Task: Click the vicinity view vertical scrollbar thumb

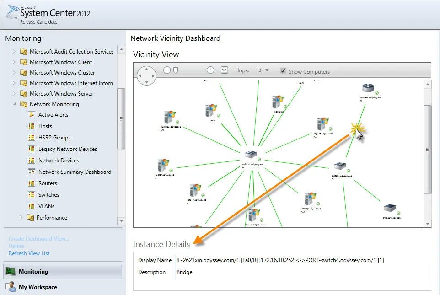Action: coord(427,150)
